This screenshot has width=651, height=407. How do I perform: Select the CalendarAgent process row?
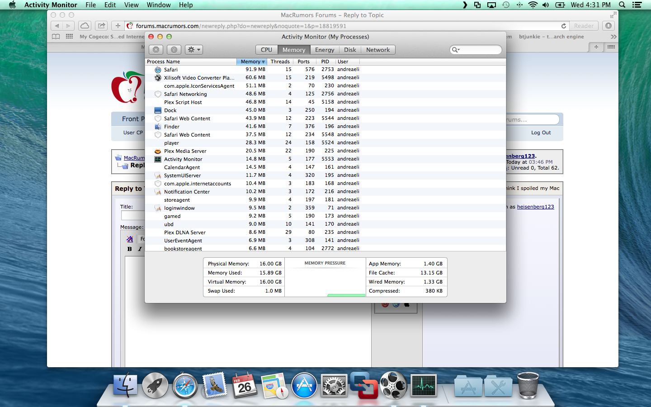(325, 167)
